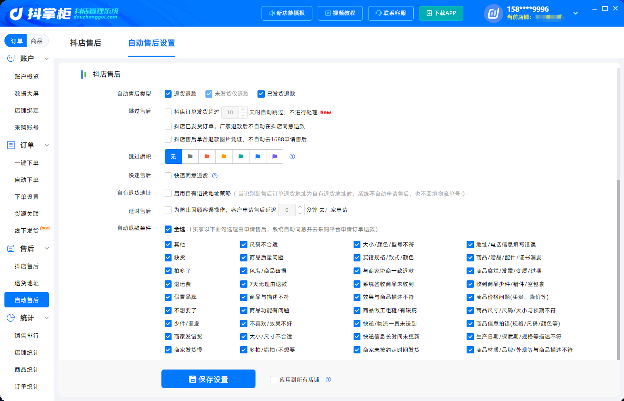Enable 快速同意退货 checkbox
This screenshot has height=401, width=624.
[168, 175]
